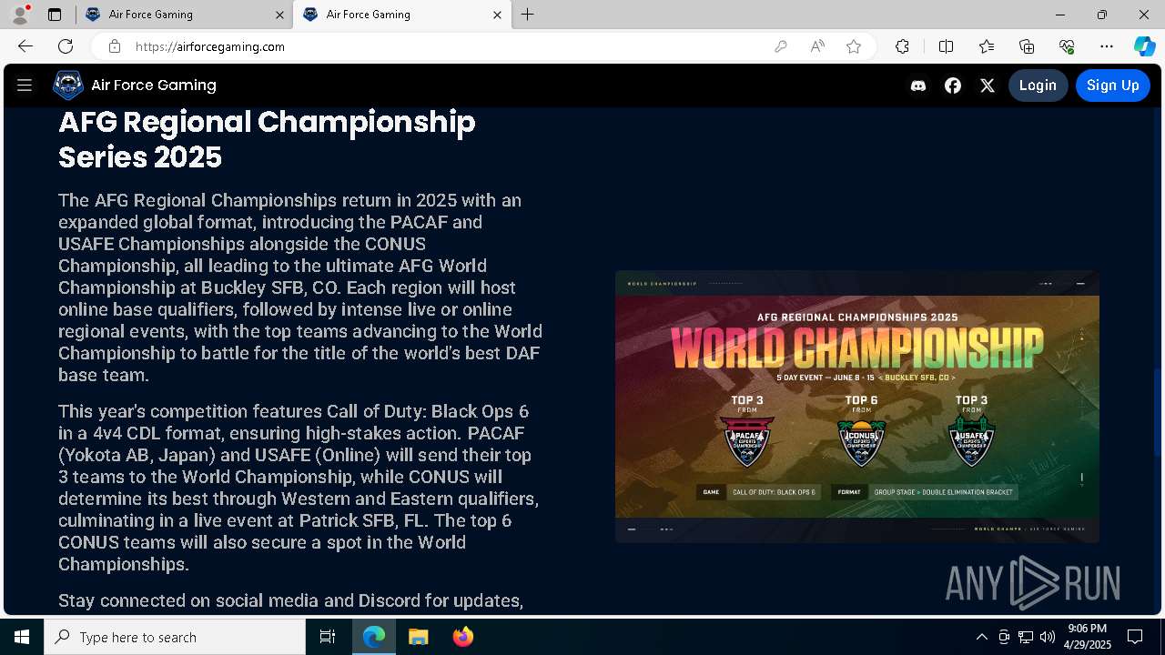Select the active Air Force Gaming tab
Image resolution: width=1165 pixels, height=655 pixels.
[x=400, y=15]
